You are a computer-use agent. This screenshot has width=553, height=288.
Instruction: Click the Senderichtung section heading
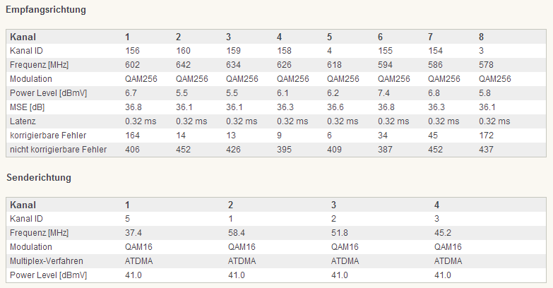39,177
